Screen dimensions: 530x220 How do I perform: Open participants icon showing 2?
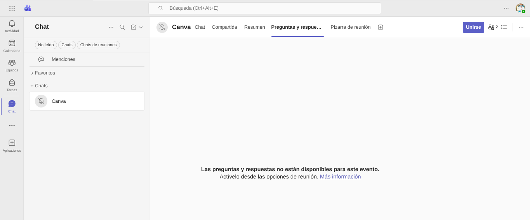pos(493,27)
